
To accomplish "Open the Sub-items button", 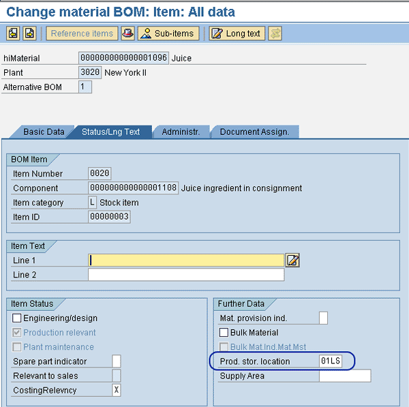I will pos(168,33).
